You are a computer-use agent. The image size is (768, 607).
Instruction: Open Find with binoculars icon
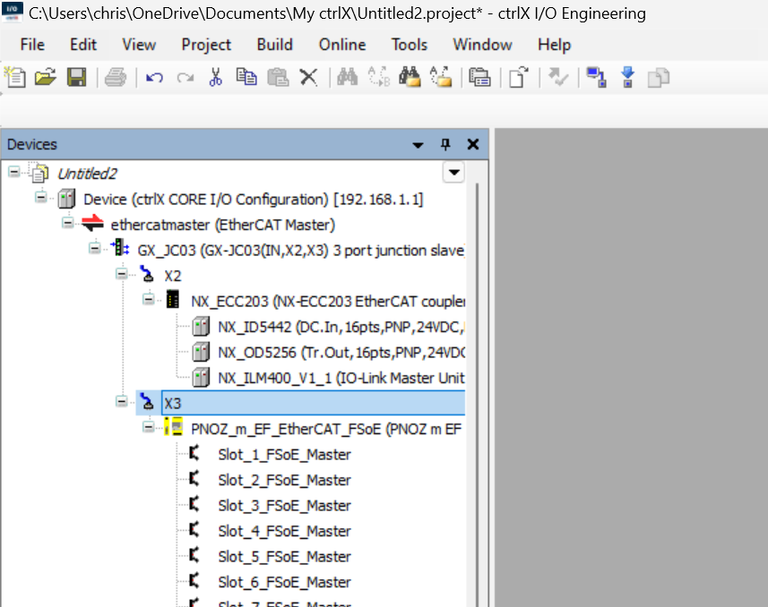[x=348, y=77]
